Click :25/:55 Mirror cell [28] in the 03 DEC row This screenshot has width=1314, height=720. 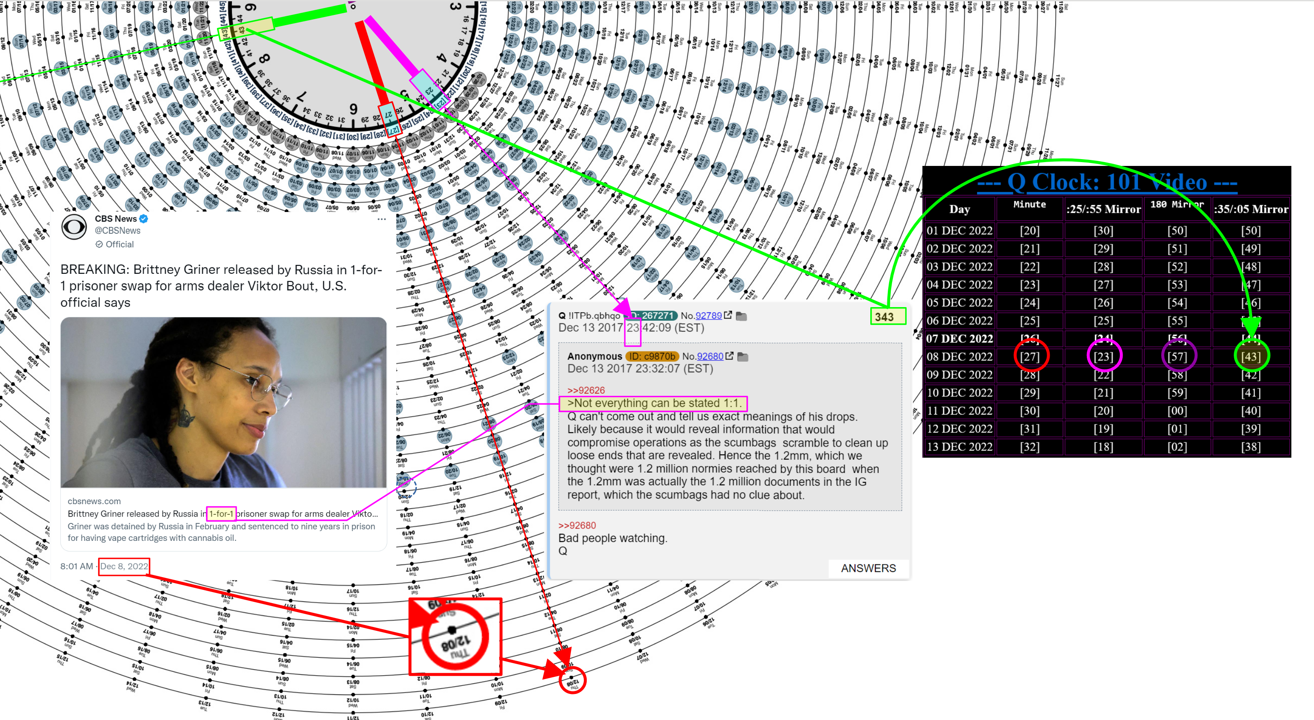[x=1103, y=267]
